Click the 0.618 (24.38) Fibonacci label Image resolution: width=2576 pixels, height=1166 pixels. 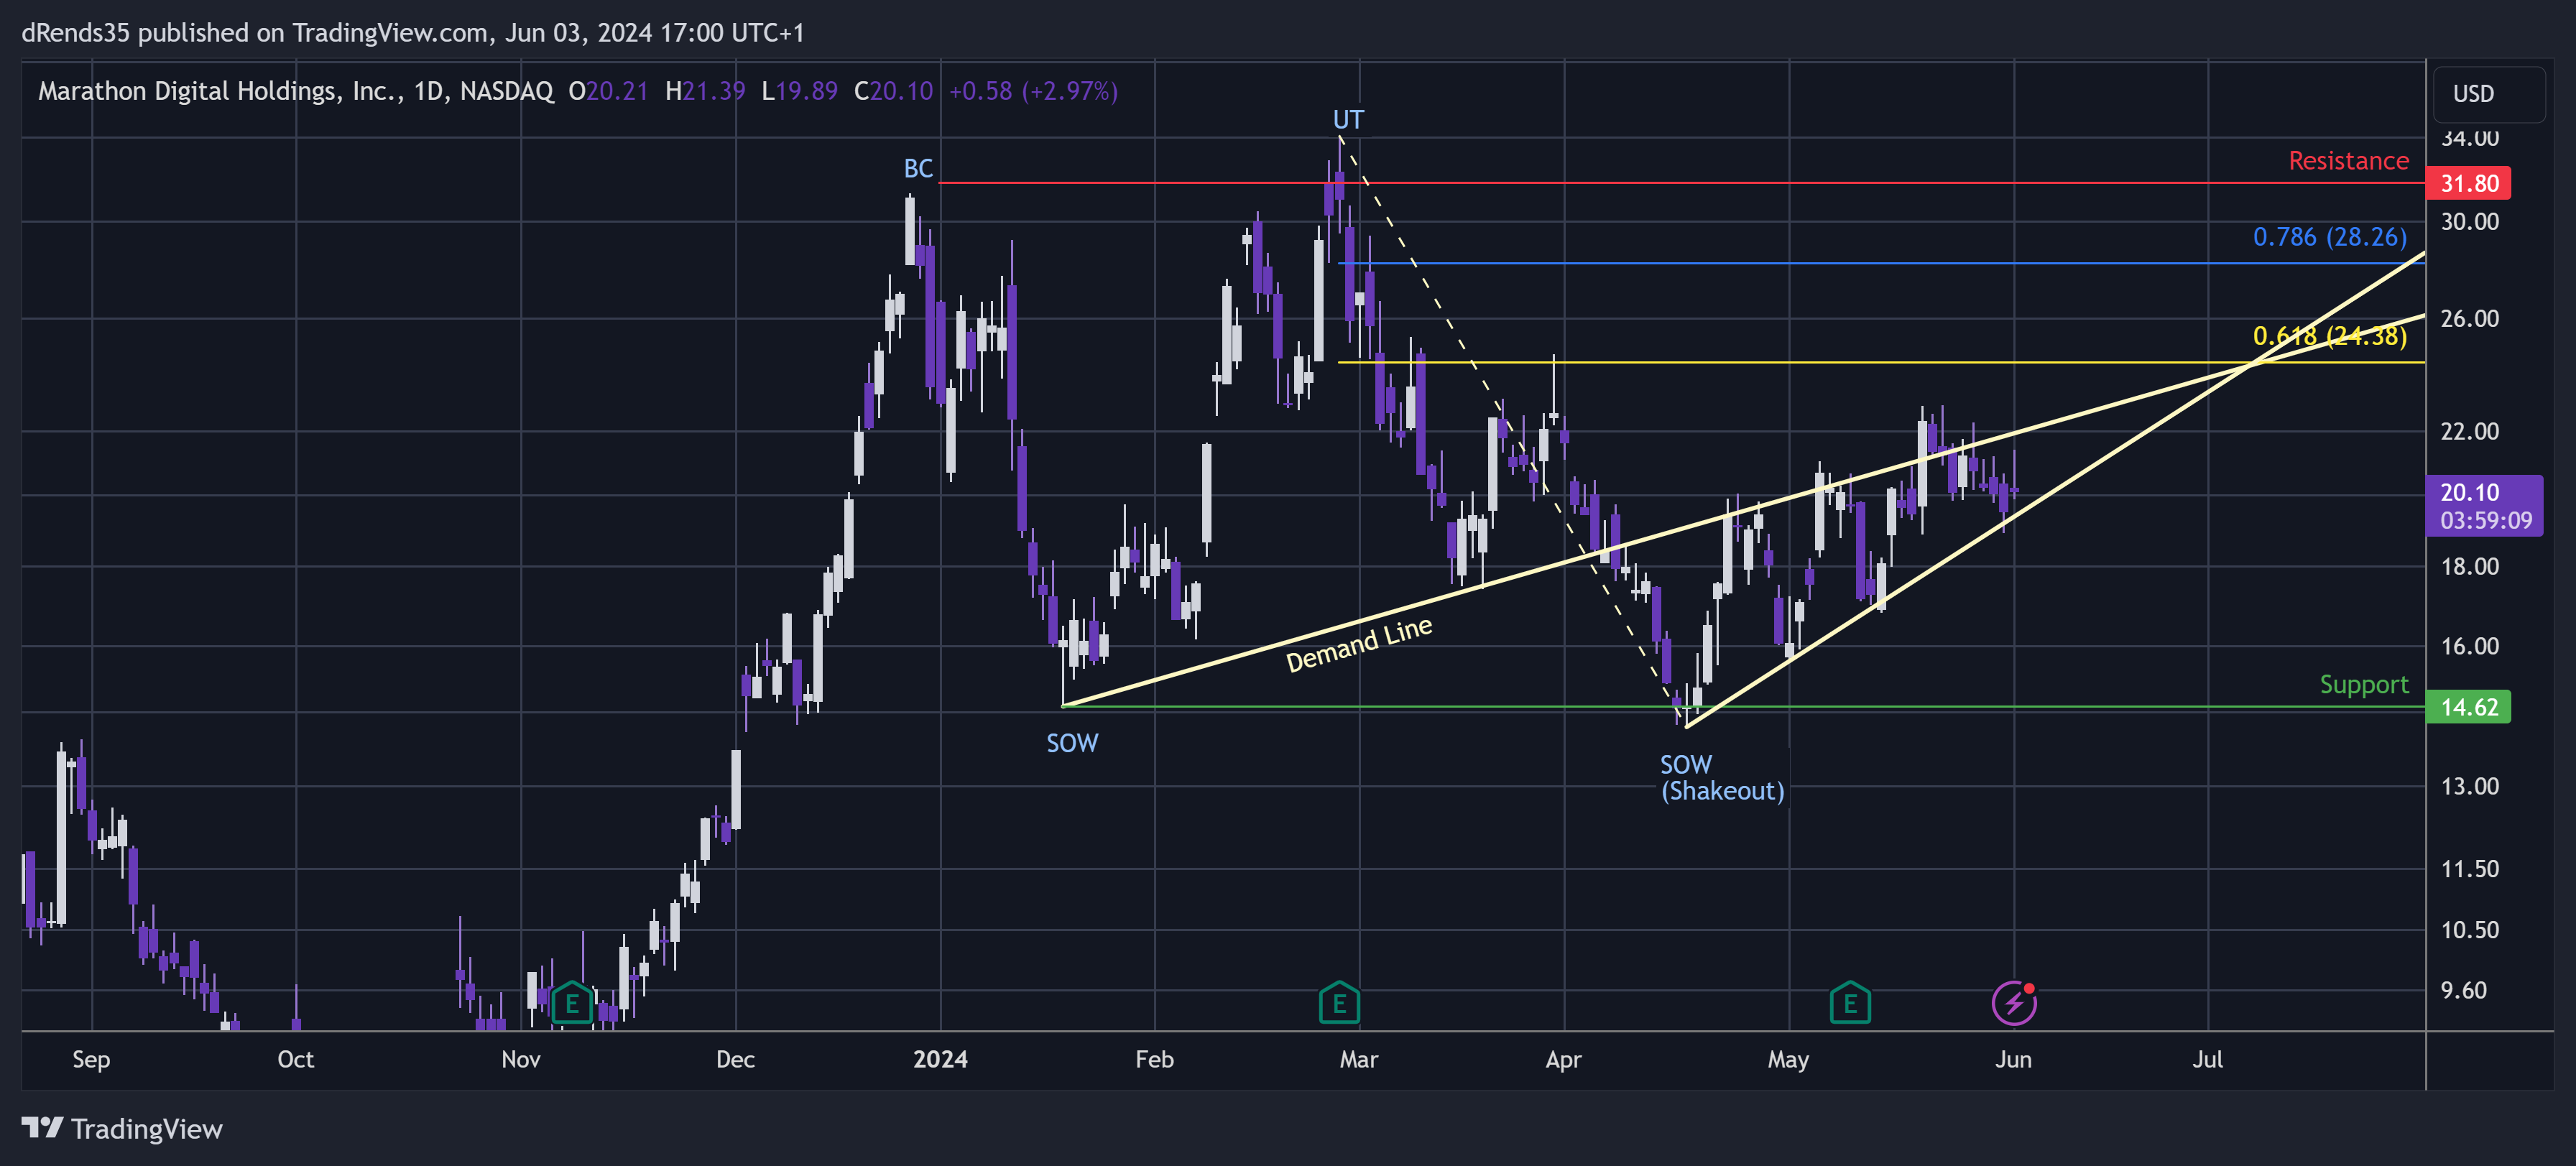[2329, 336]
